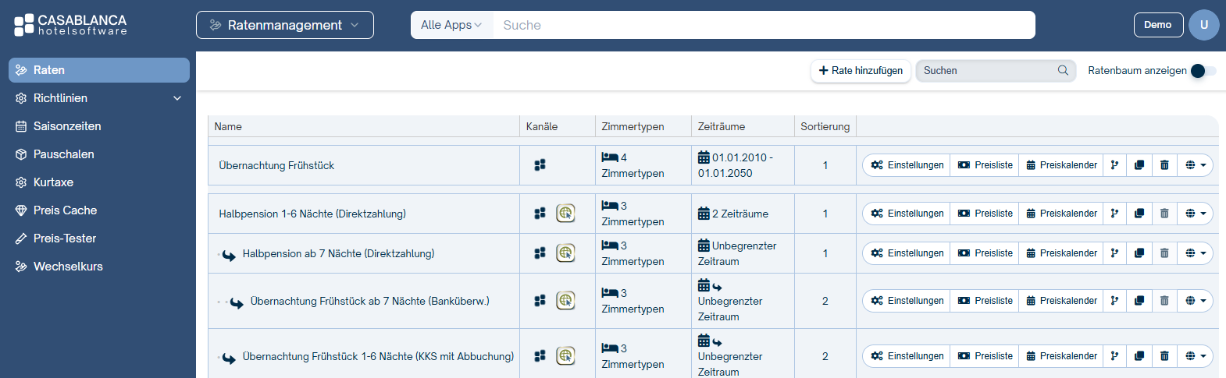
Task: Click the Casablanca hotelsoftware logo
Action: [x=70, y=25]
